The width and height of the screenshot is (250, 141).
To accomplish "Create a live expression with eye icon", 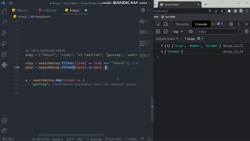I will click(x=191, y=31).
